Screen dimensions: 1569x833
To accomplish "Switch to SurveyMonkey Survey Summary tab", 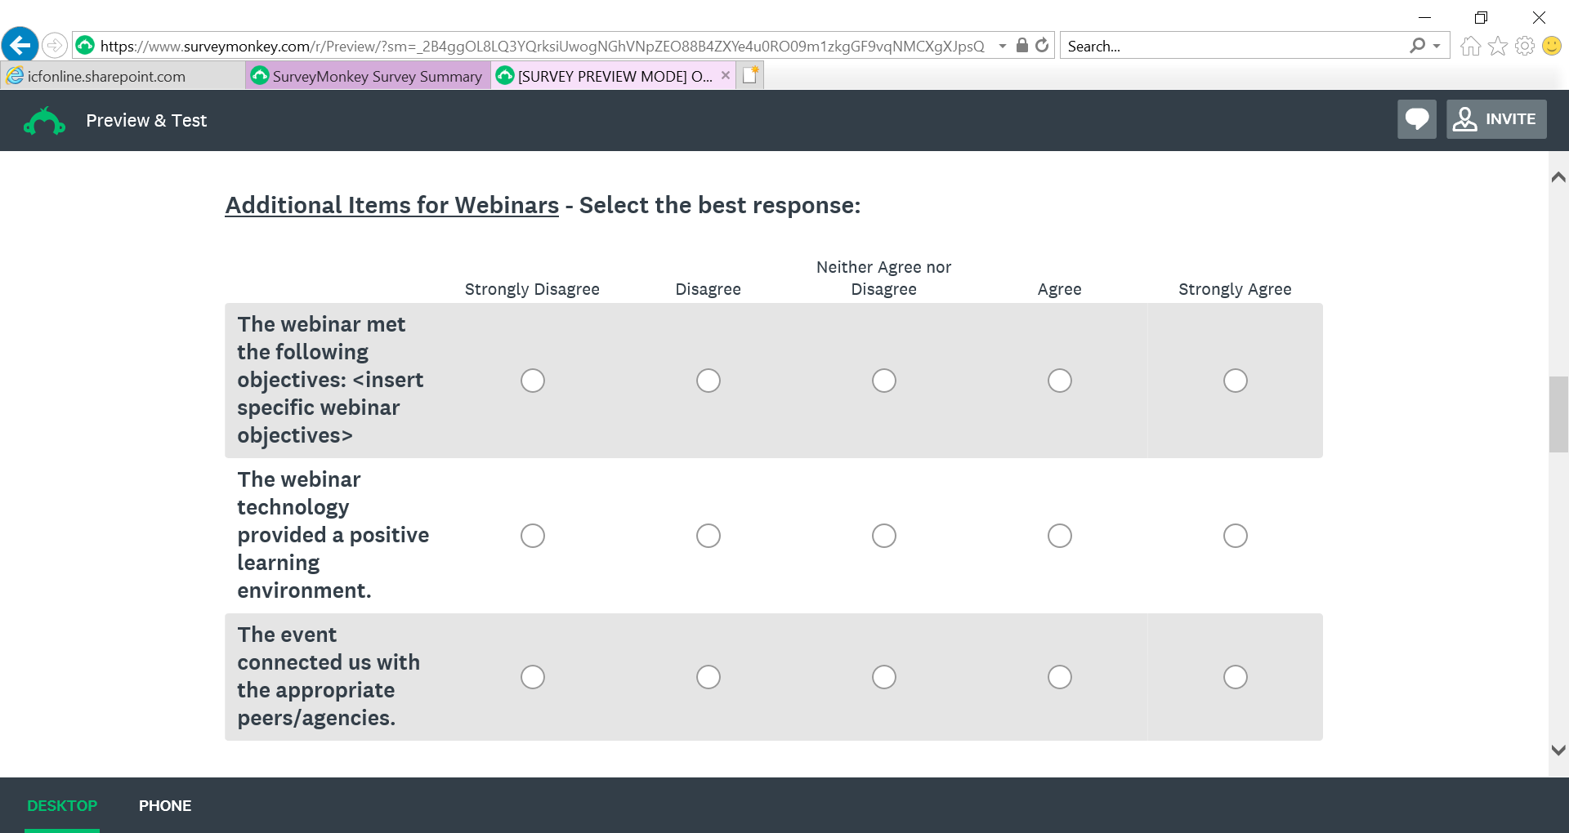I will point(368,77).
